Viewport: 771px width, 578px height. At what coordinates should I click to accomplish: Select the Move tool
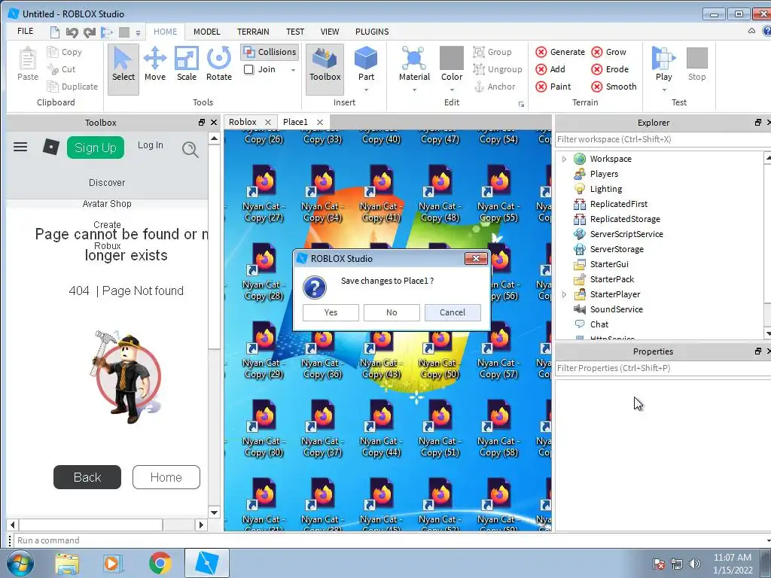(155, 64)
